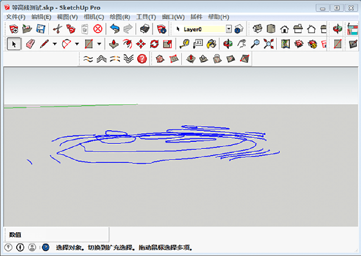The height and width of the screenshot is (256, 361).
Task: Select the Paint Bucket tool
Action: pyautogui.click(x=212, y=44)
